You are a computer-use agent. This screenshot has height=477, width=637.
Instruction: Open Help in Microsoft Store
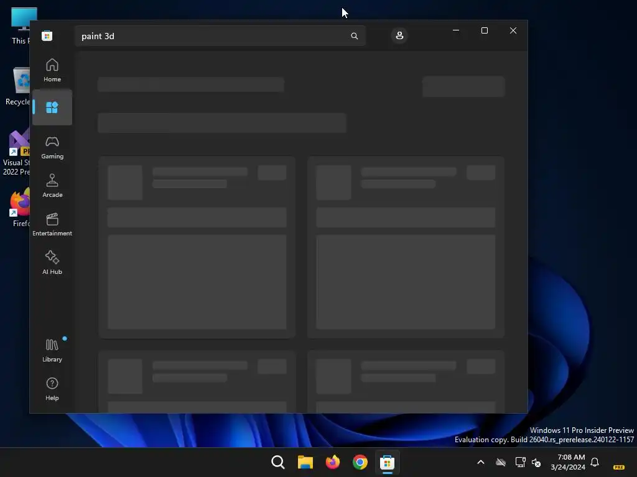coord(52,389)
